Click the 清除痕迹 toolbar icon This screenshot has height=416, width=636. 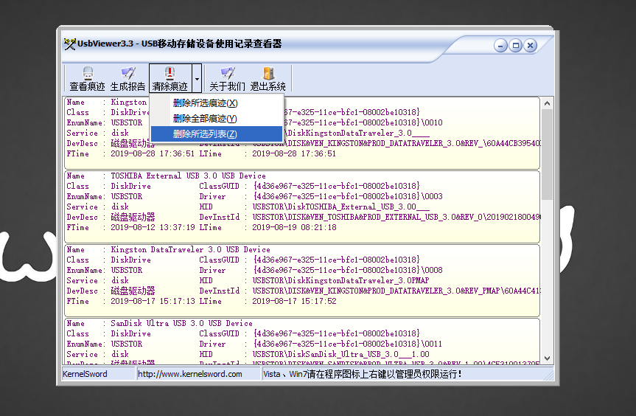170,79
